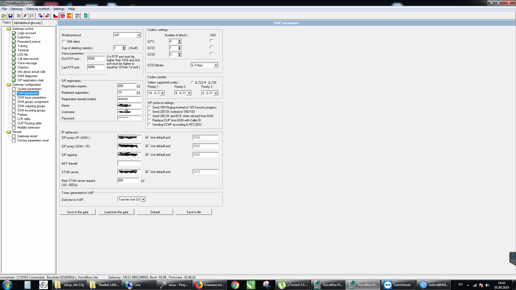516x290 pixels.
Task: Enable Replace CLIP from GSM with Caller ID
Action: click(x=149, y=120)
